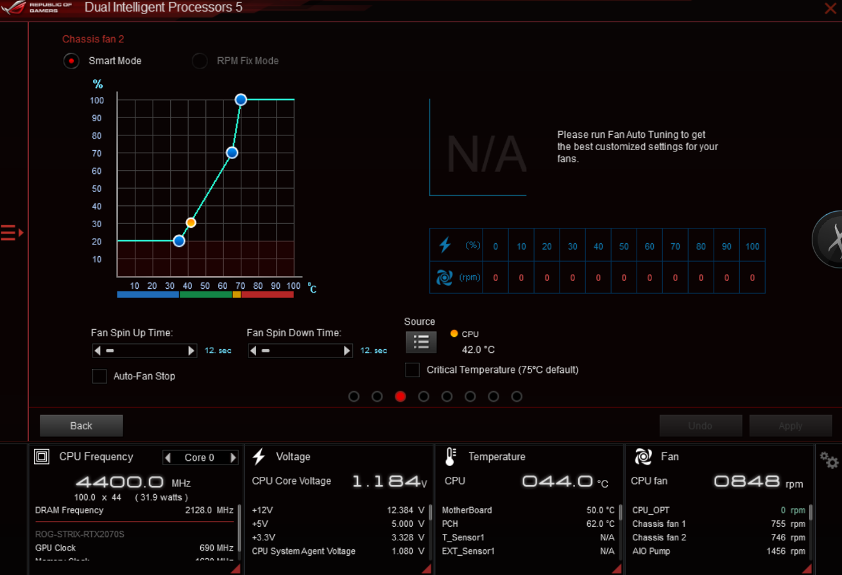Click the Undo button
Viewport: 842px width, 575px height.
point(701,425)
